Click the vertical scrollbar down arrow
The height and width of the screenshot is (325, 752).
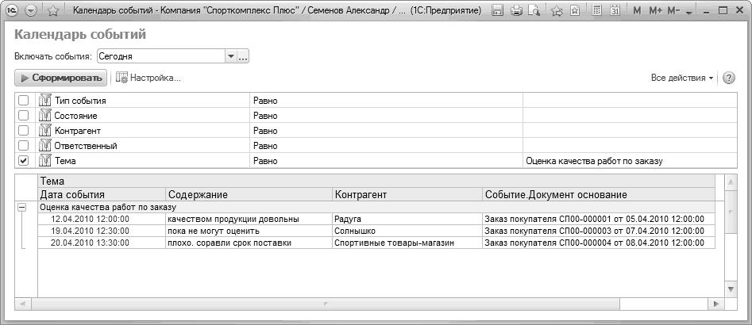click(x=731, y=289)
